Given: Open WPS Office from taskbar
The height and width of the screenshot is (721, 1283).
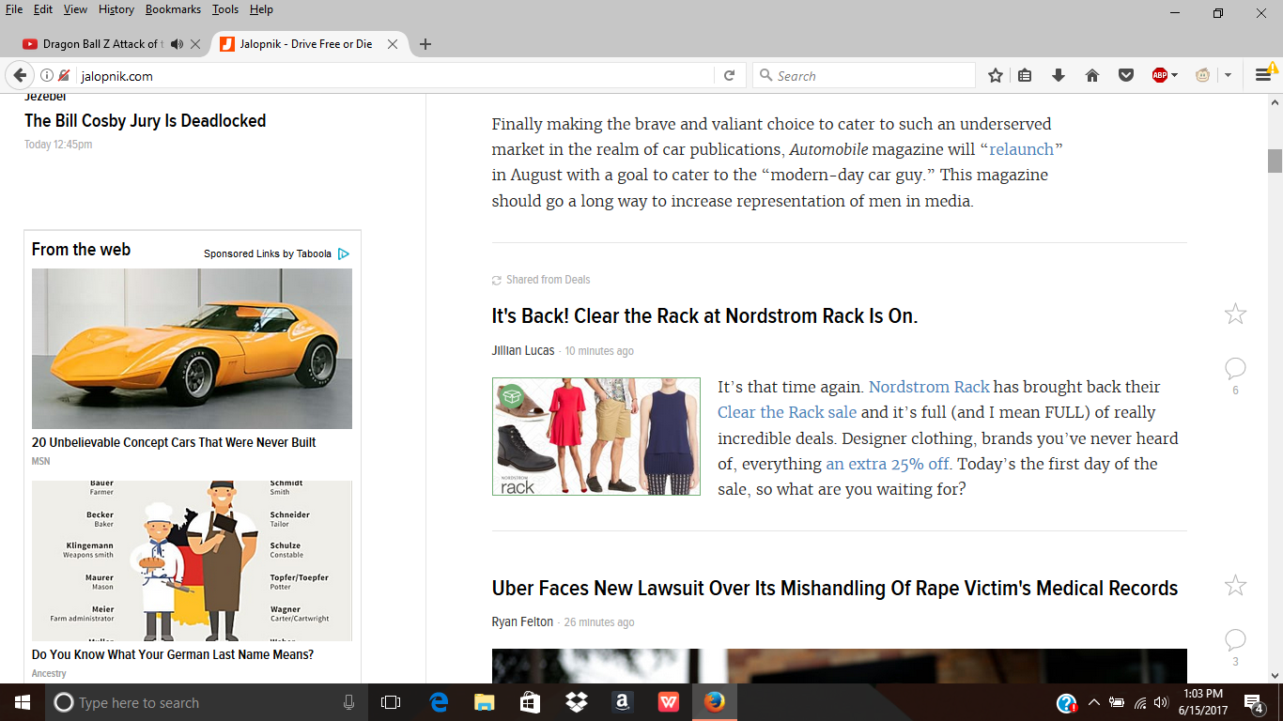Looking at the screenshot, I should (668, 702).
